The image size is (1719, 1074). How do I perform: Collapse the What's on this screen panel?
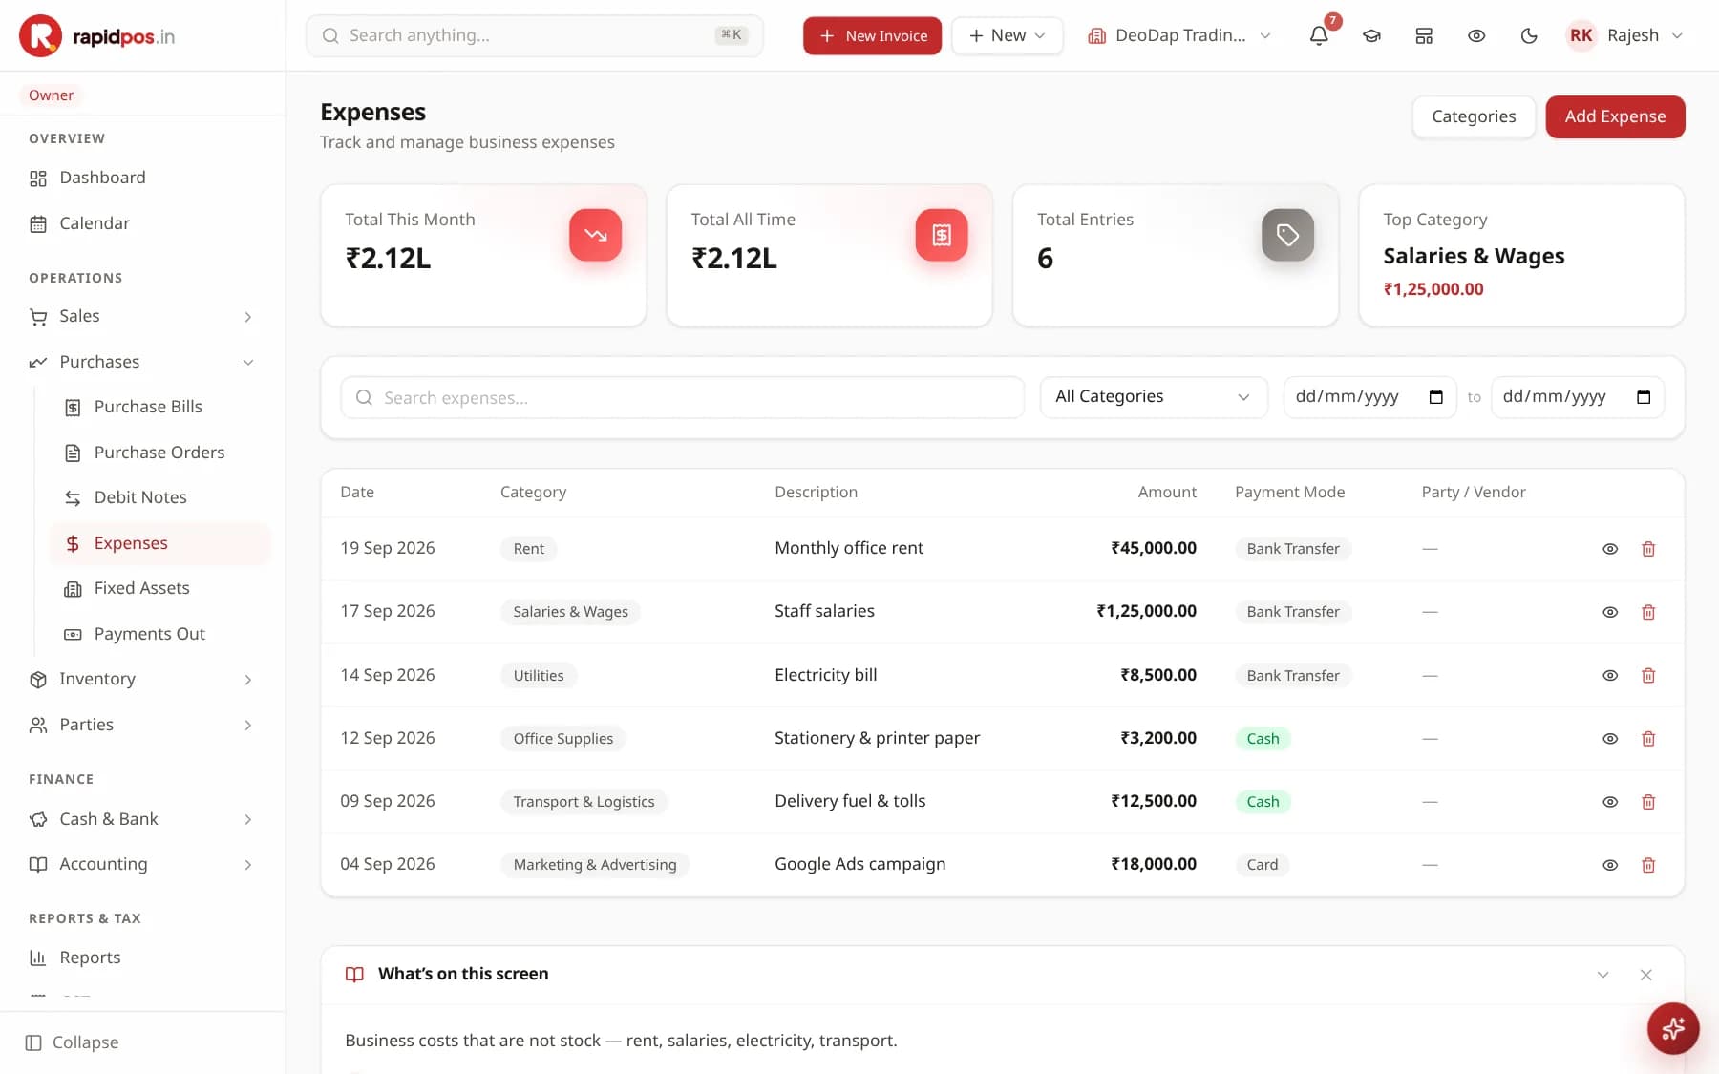1602,975
